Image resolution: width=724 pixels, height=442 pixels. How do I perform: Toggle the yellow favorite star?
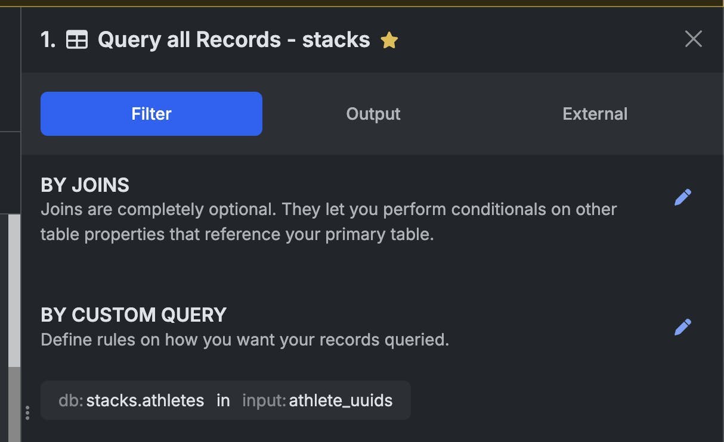[389, 40]
